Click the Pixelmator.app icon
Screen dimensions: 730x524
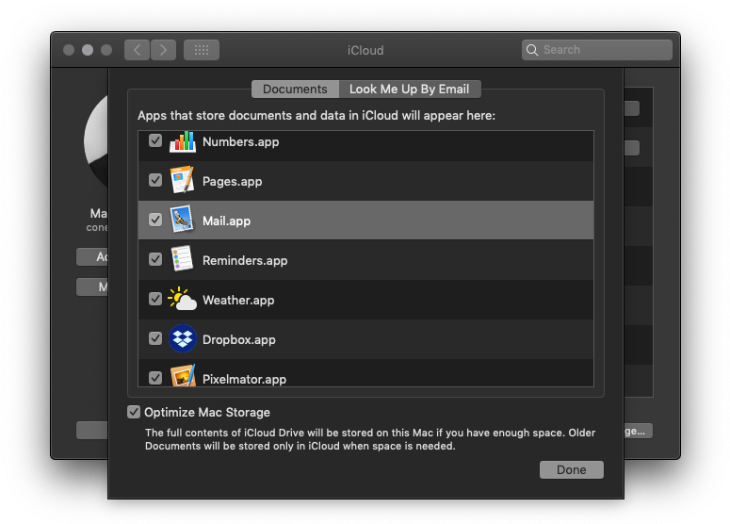(182, 376)
